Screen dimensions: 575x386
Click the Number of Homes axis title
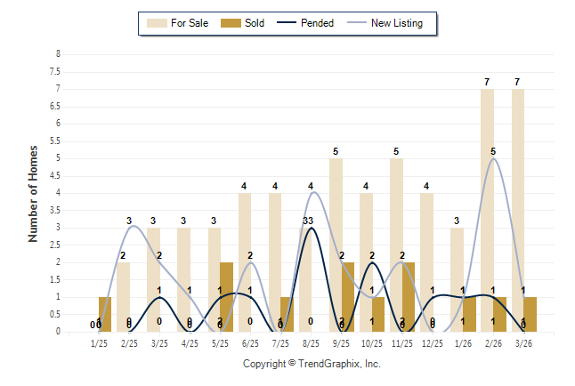tap(33, 193)
